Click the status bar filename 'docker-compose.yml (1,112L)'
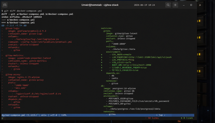The image size is (215, 123). pos(19,115)
